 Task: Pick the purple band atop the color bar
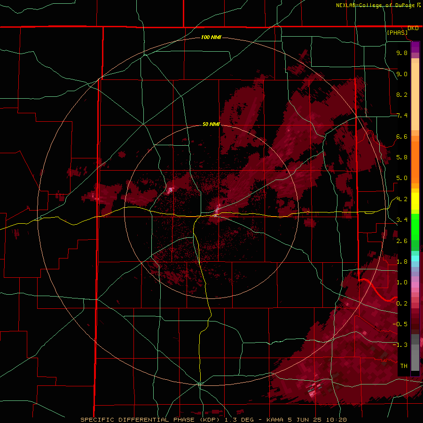click(x=415, y=47)
